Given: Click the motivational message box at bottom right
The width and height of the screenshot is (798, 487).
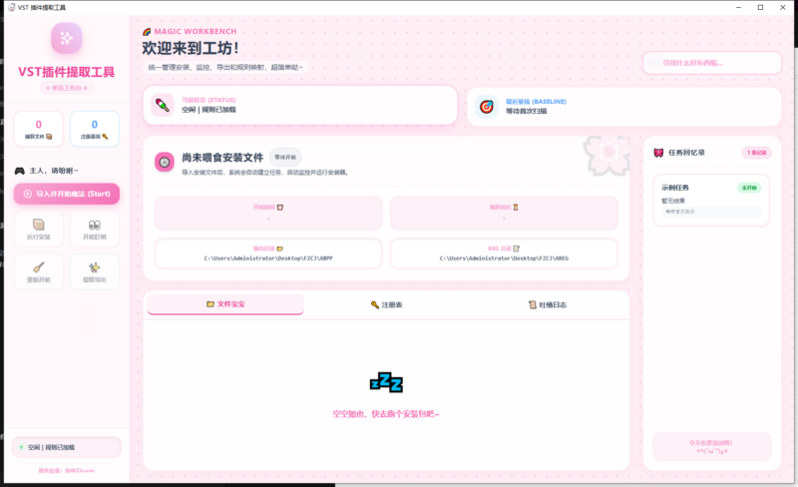Looking at the screenshot, I should (712, 447).
